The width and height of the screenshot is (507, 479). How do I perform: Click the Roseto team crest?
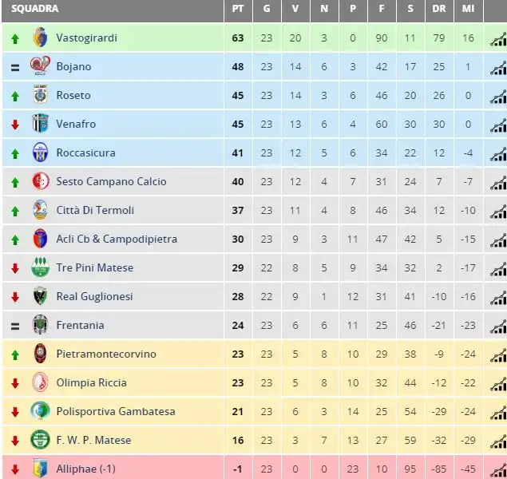(x=41, y=94)
